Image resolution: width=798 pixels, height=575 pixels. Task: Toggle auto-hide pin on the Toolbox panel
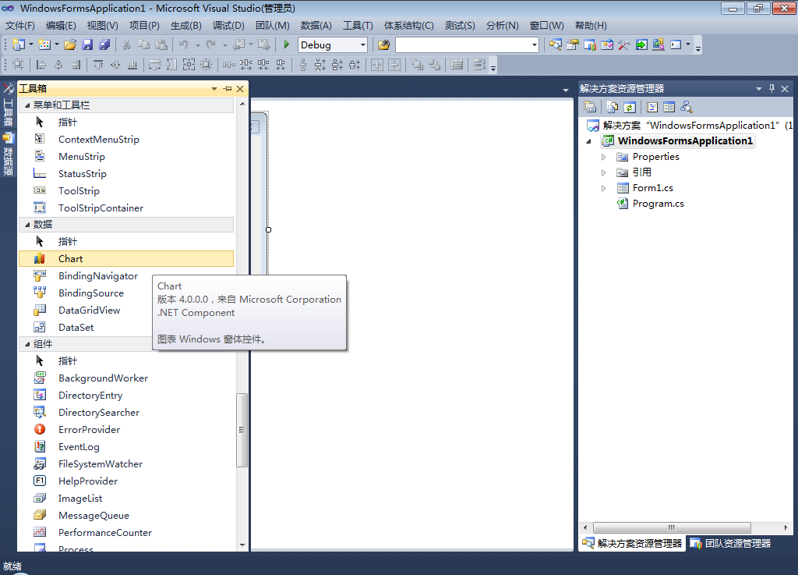pyautogui.click(x=227, y=89)
